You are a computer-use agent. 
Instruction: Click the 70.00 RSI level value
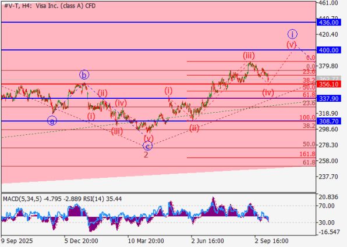point(327,206)
